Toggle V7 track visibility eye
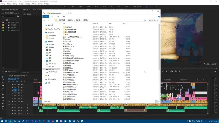Screen dimensions: 219x123 [x=22, y=85]
